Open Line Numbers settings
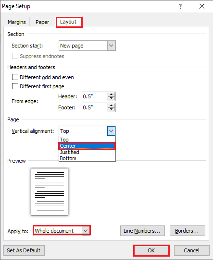 coord(142,231)
